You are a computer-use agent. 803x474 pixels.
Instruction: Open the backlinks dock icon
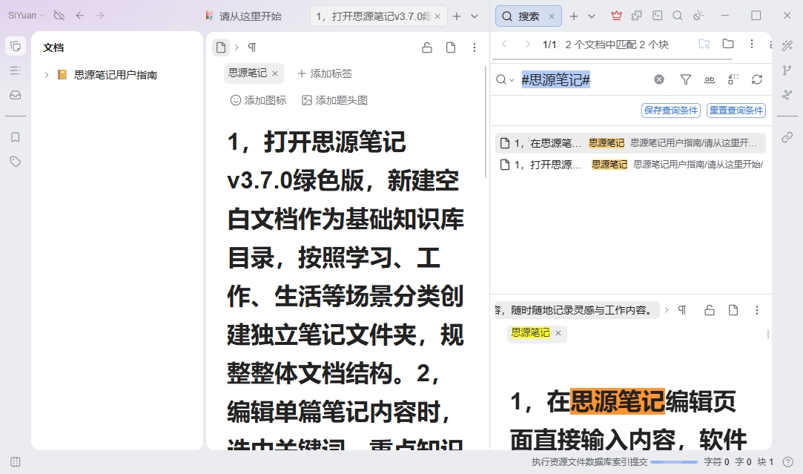[x=787, y=136]
